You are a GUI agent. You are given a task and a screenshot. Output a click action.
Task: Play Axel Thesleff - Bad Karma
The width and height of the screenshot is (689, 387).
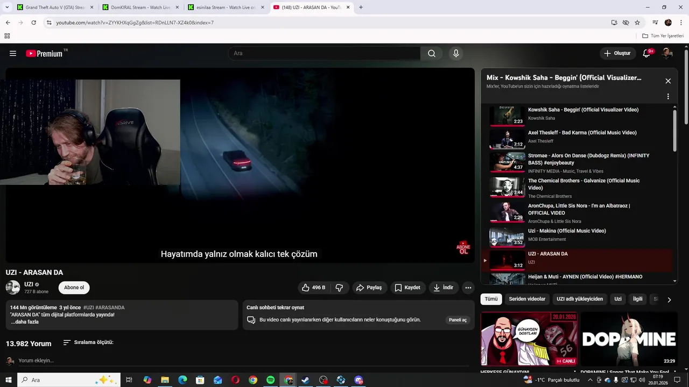(576, 139)
